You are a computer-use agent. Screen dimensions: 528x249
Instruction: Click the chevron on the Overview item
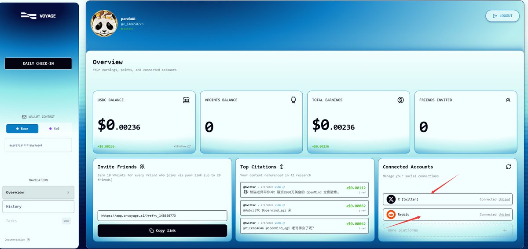pyautogui.click(x=68, y=193)
